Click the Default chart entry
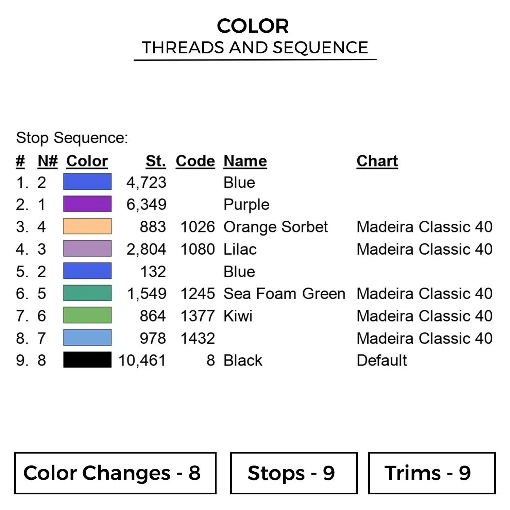The height and width of the screenshot is (510, 510). click(x=381, y=360)
